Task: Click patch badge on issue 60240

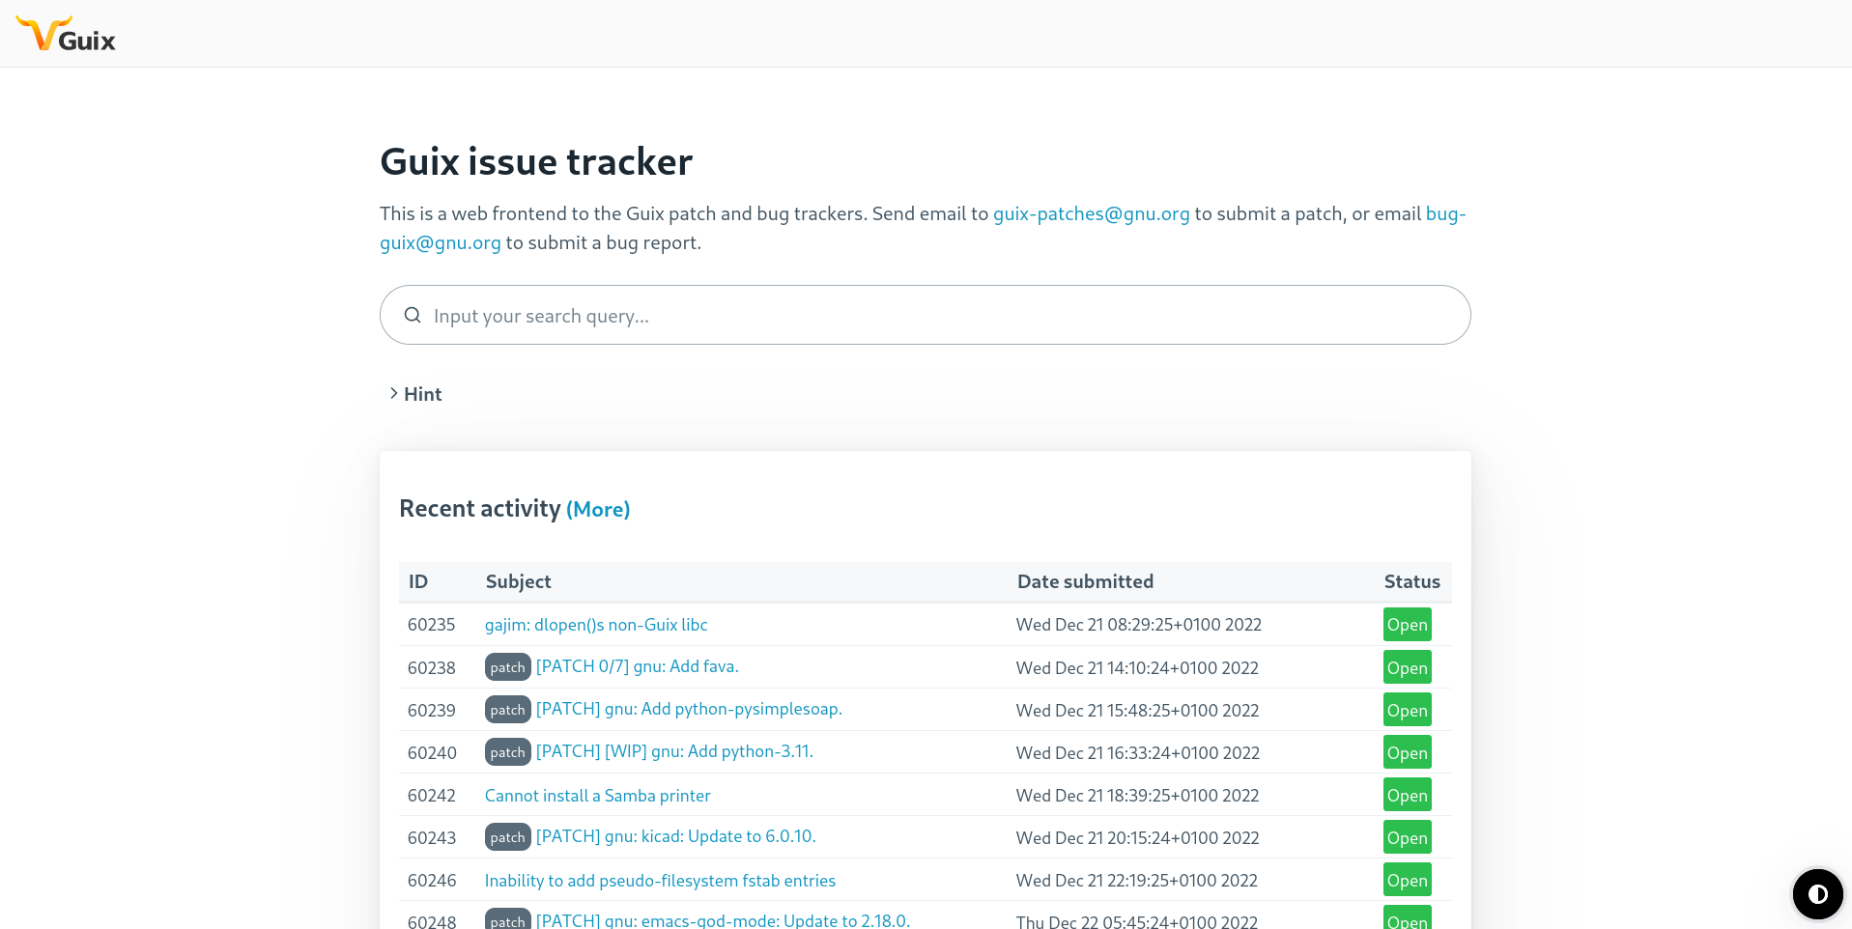Action: pos(507,752)
